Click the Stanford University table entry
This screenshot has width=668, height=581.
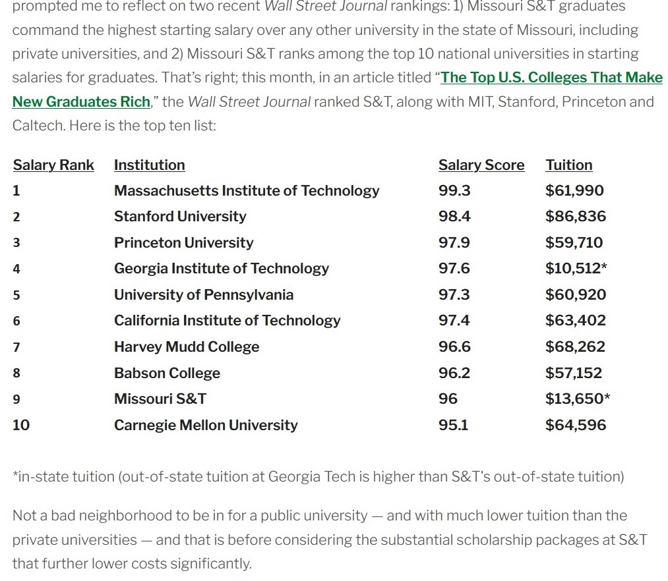180,217
